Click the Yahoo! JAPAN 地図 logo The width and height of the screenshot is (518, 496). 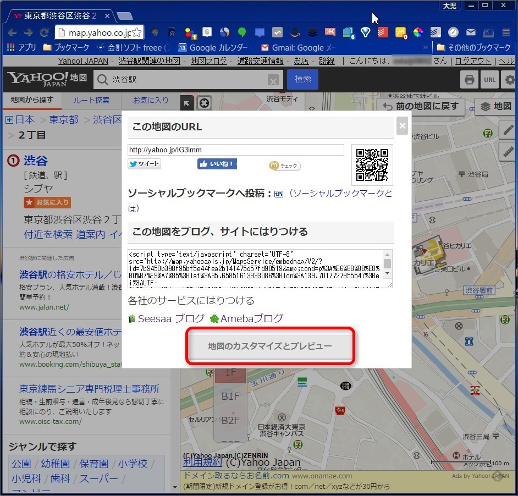coord(47,79)
